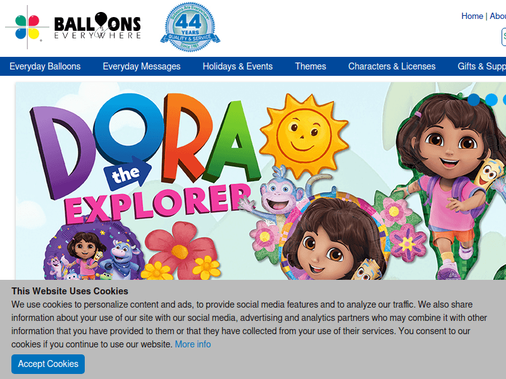This screenshot has height=379, width=506.
Task: Follow the More info cookie link
Action: [193, 344]
